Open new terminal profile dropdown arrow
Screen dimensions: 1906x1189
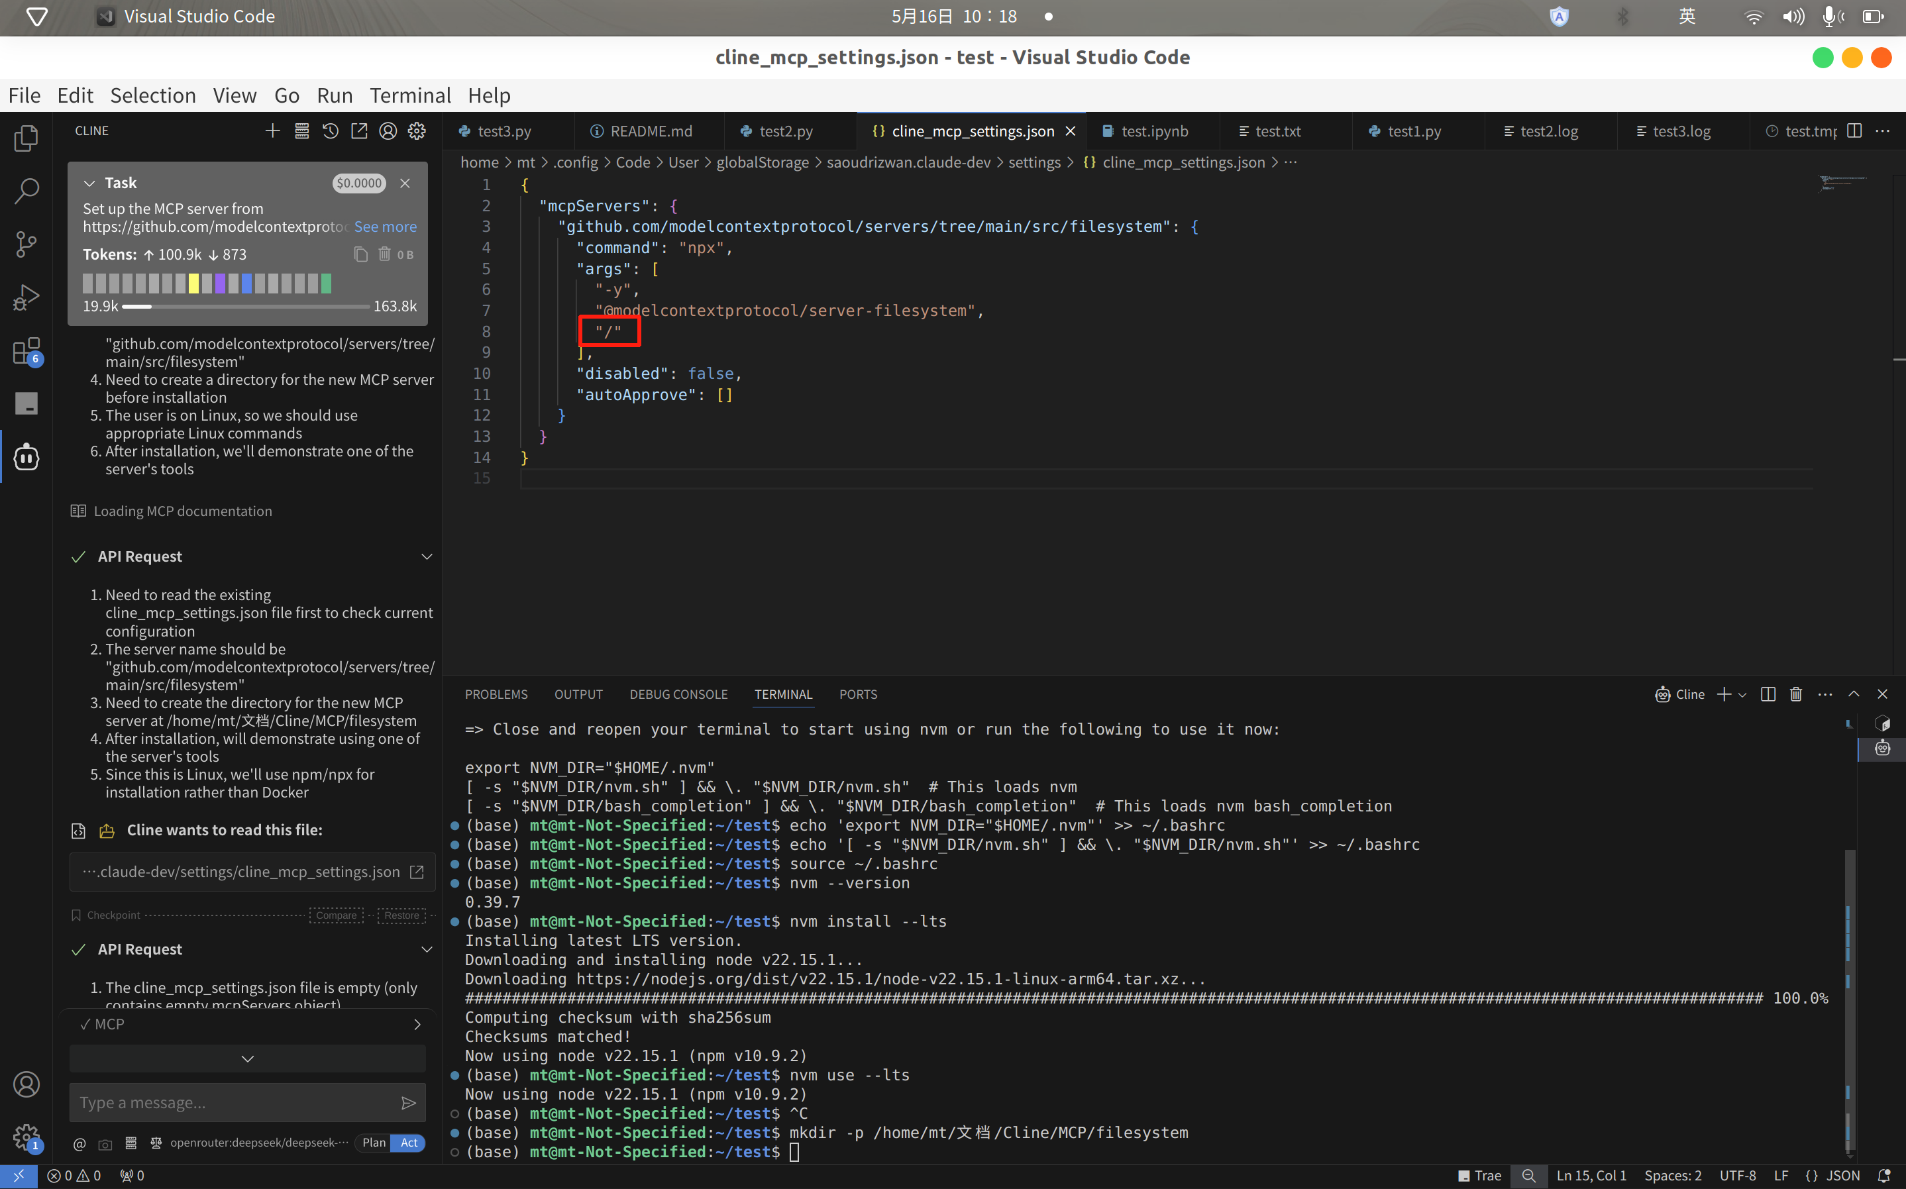point(1742,694)
